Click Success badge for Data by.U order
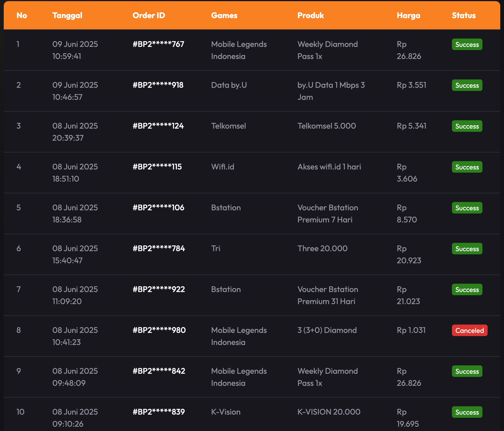The width and height of the screenshot is (504, 431). coord(467,85)
